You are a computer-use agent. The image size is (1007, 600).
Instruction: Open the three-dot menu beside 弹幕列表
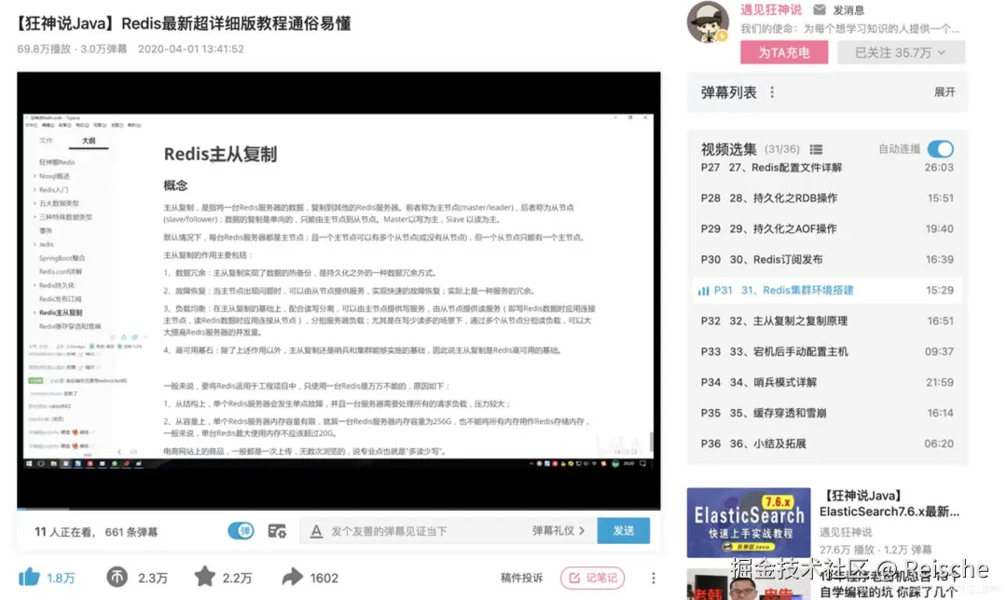click(771, 92)
